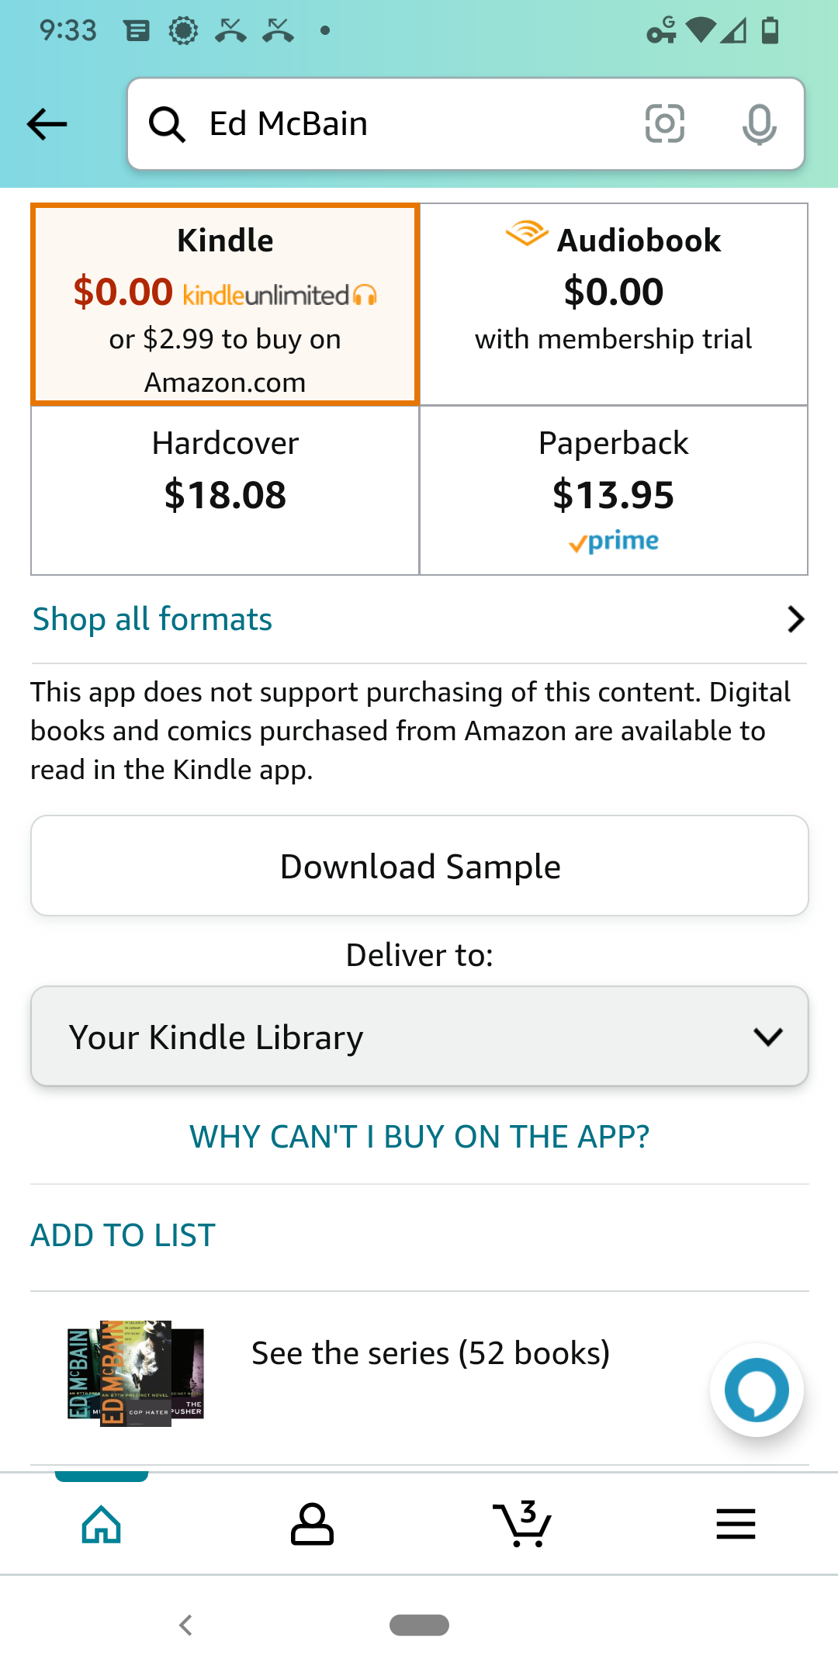Open the shopping cart icon
Viewport: 838px width, 1676px height.
pyautogui.click(x=522, y=1524)
